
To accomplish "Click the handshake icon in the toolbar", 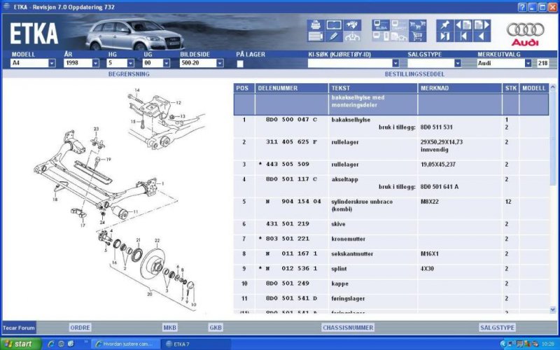I will pyautogui.click(x=352, y=25).
